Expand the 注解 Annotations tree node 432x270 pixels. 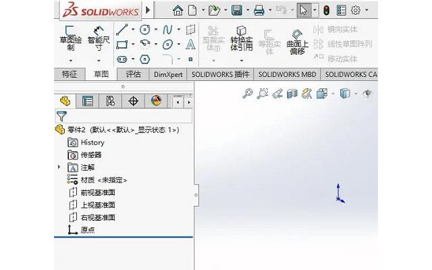[59, 167]
